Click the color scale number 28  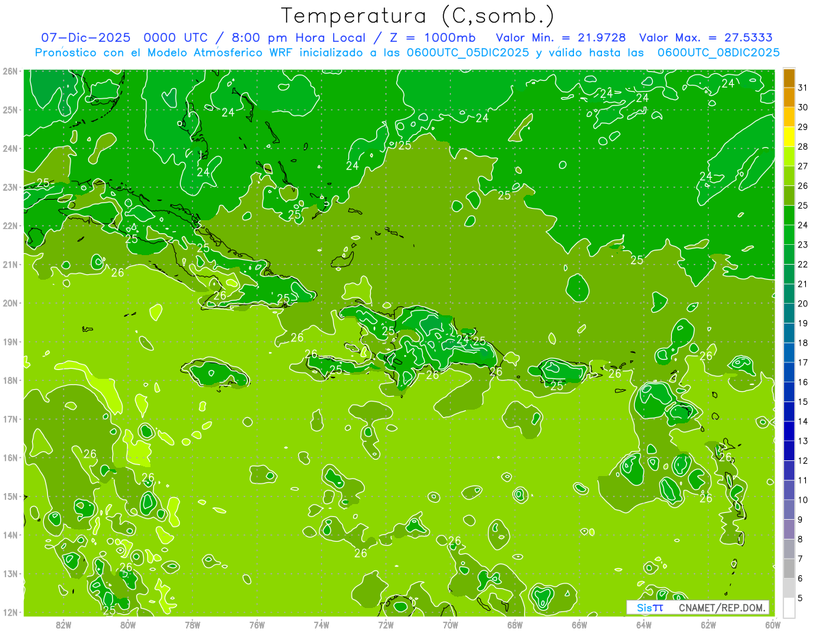point(803,146)
